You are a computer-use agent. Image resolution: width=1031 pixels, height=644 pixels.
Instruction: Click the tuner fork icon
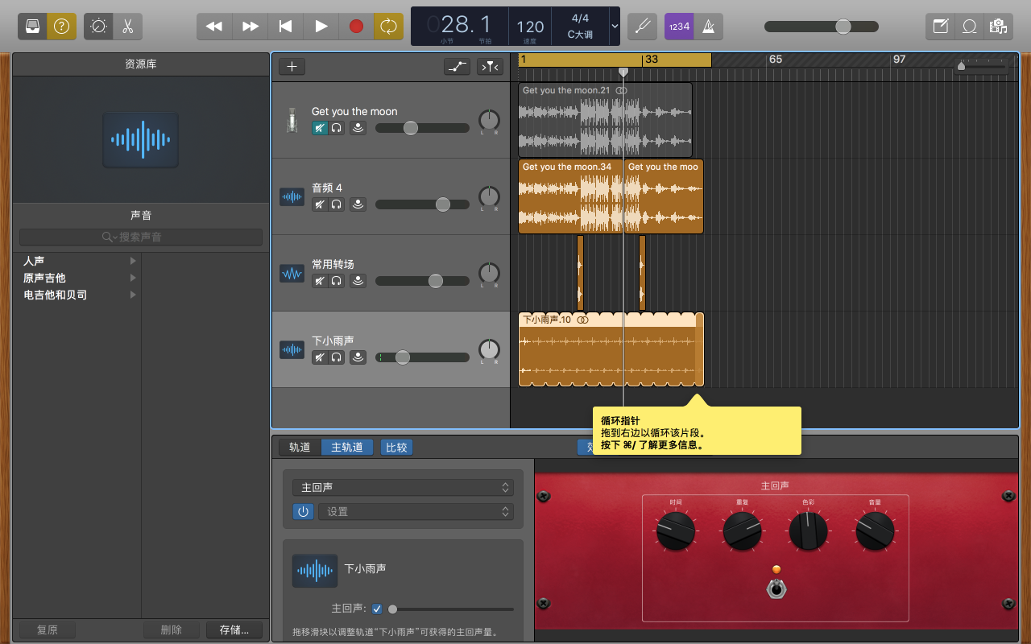[642, 27]
